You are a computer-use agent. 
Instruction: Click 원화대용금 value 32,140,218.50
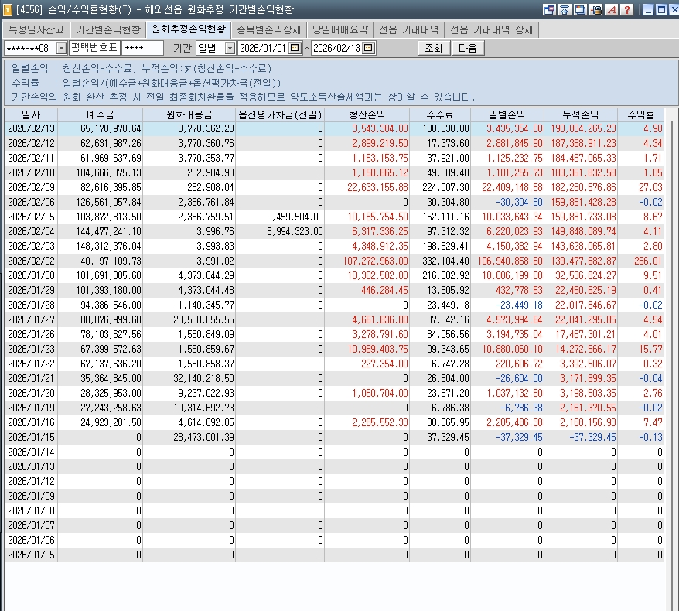pos(203,378)
